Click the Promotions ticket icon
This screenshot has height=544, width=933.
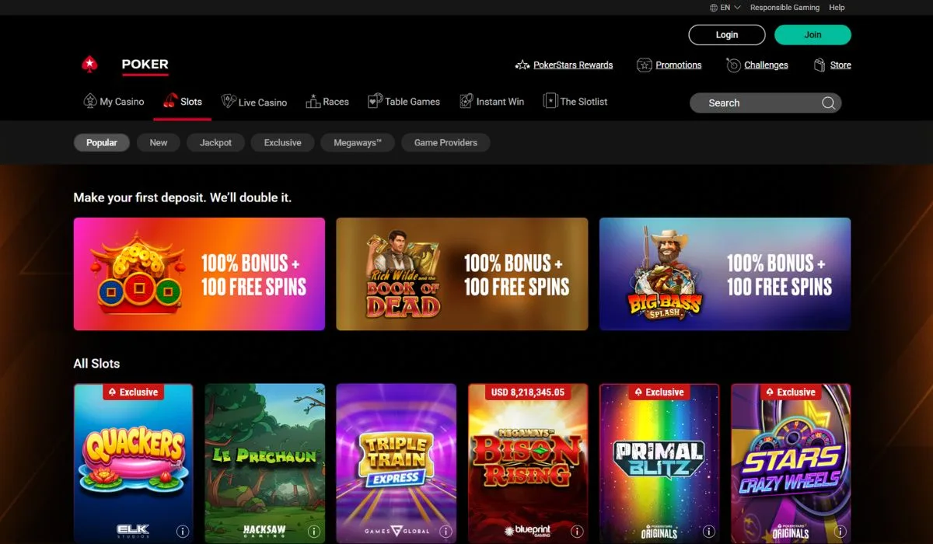click(x=644, y=65)
